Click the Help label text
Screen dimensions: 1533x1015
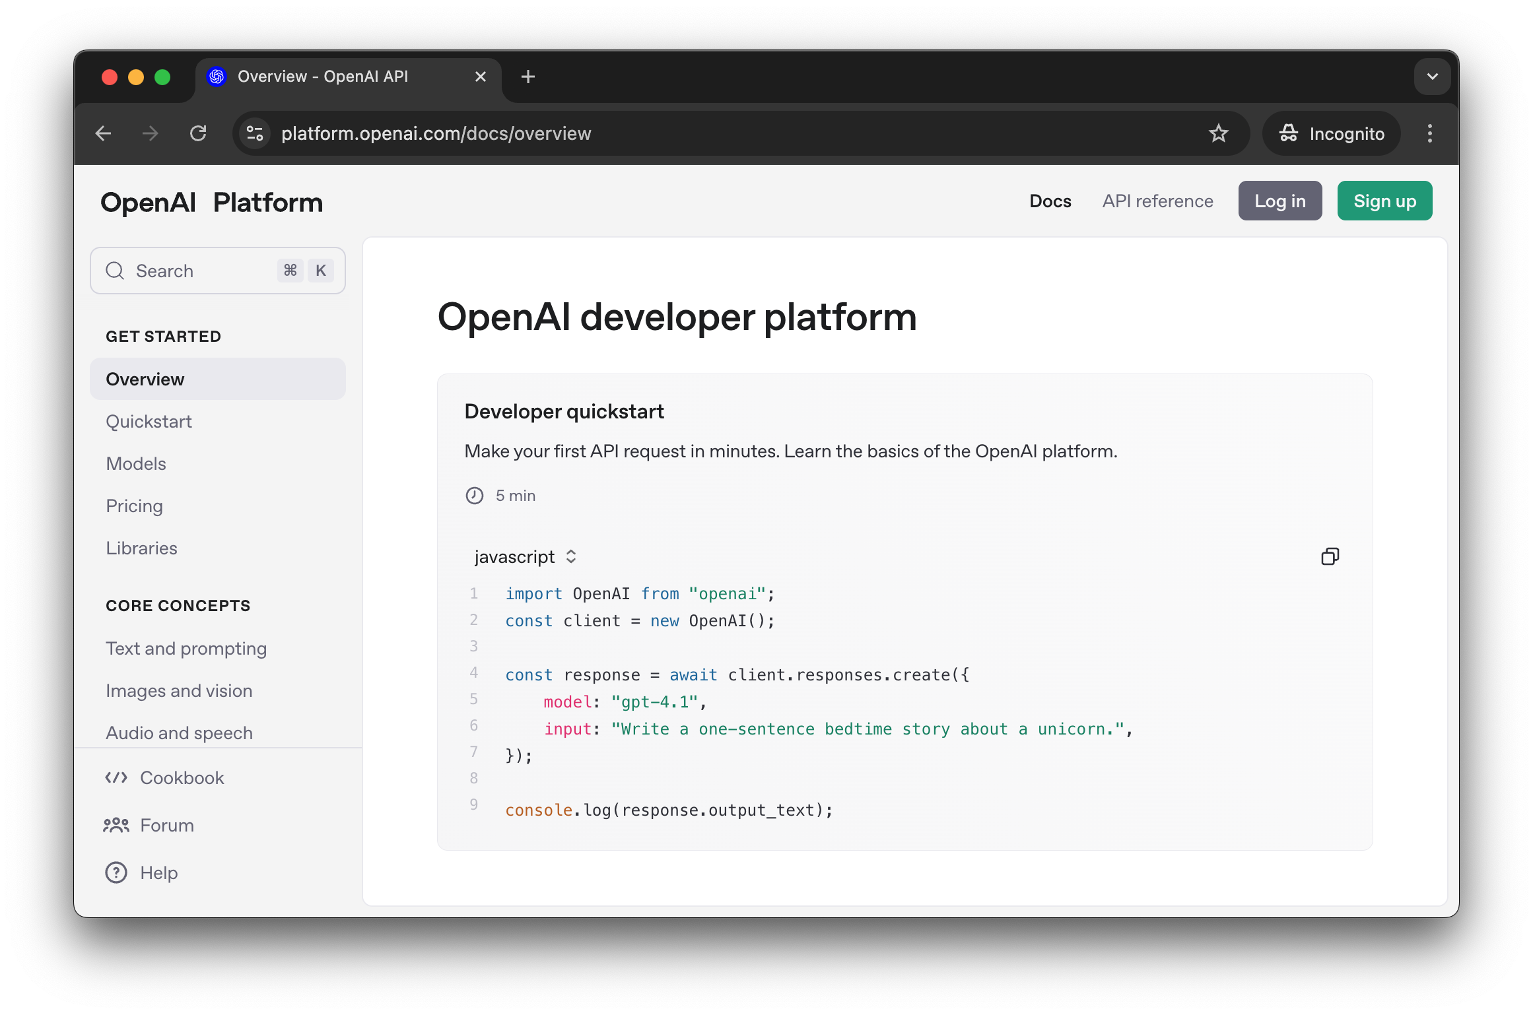pos(159,872)
